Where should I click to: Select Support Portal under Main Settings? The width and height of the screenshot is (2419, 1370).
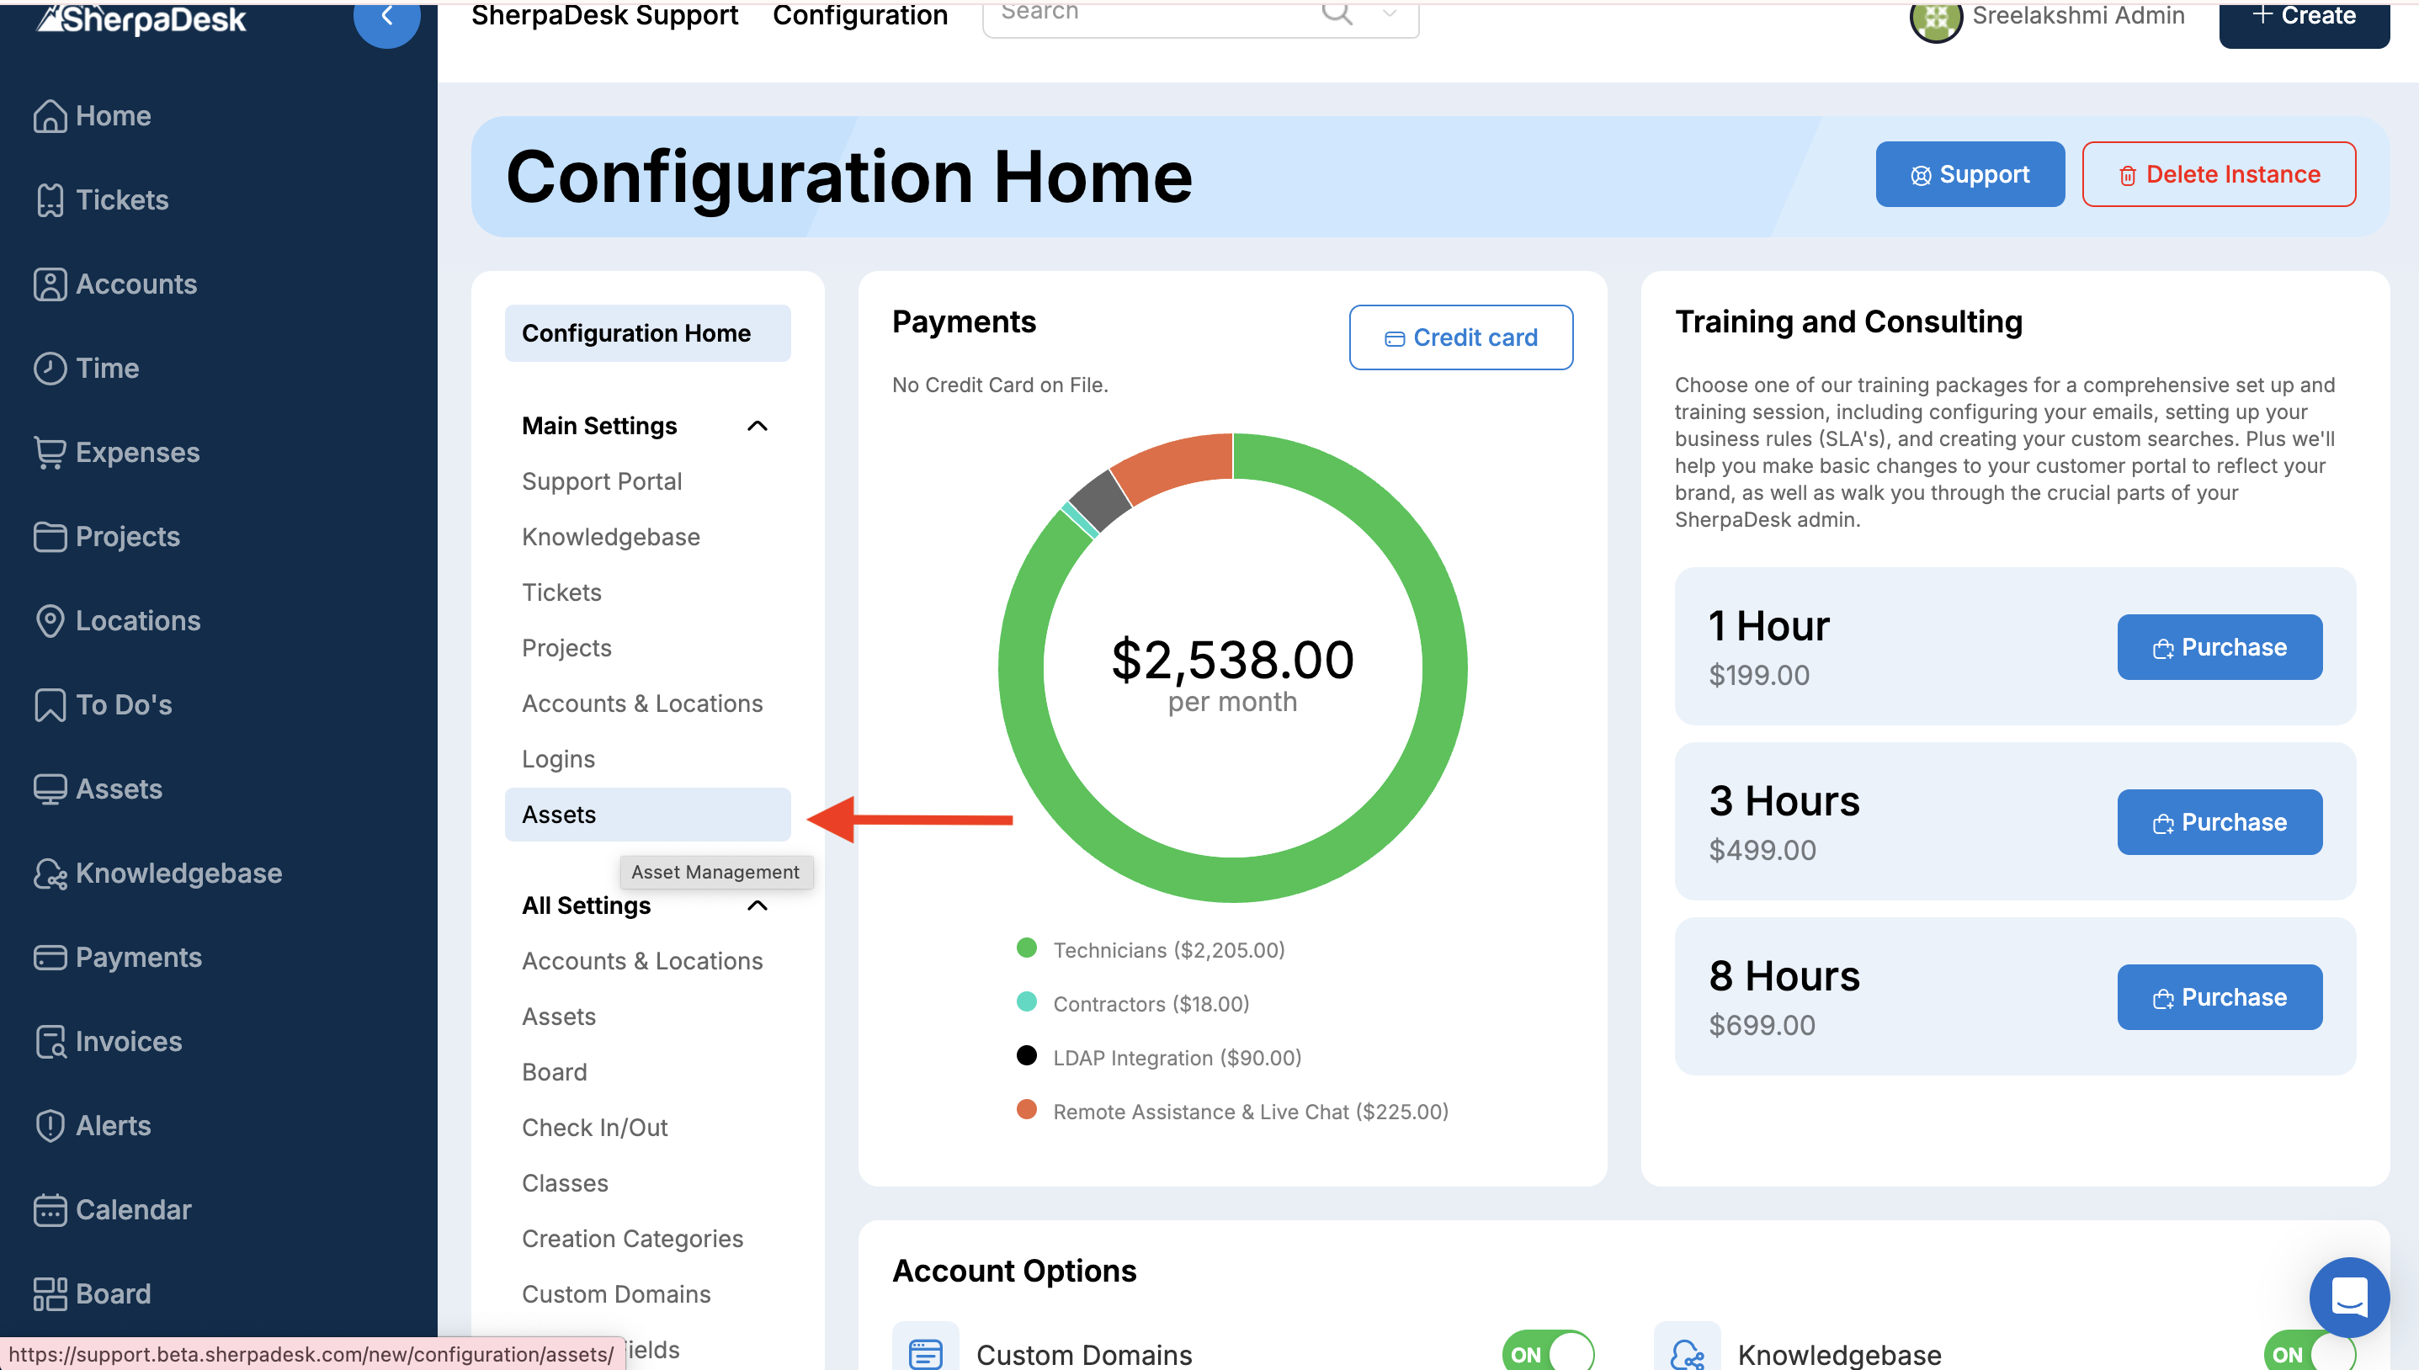click(601, 481)
